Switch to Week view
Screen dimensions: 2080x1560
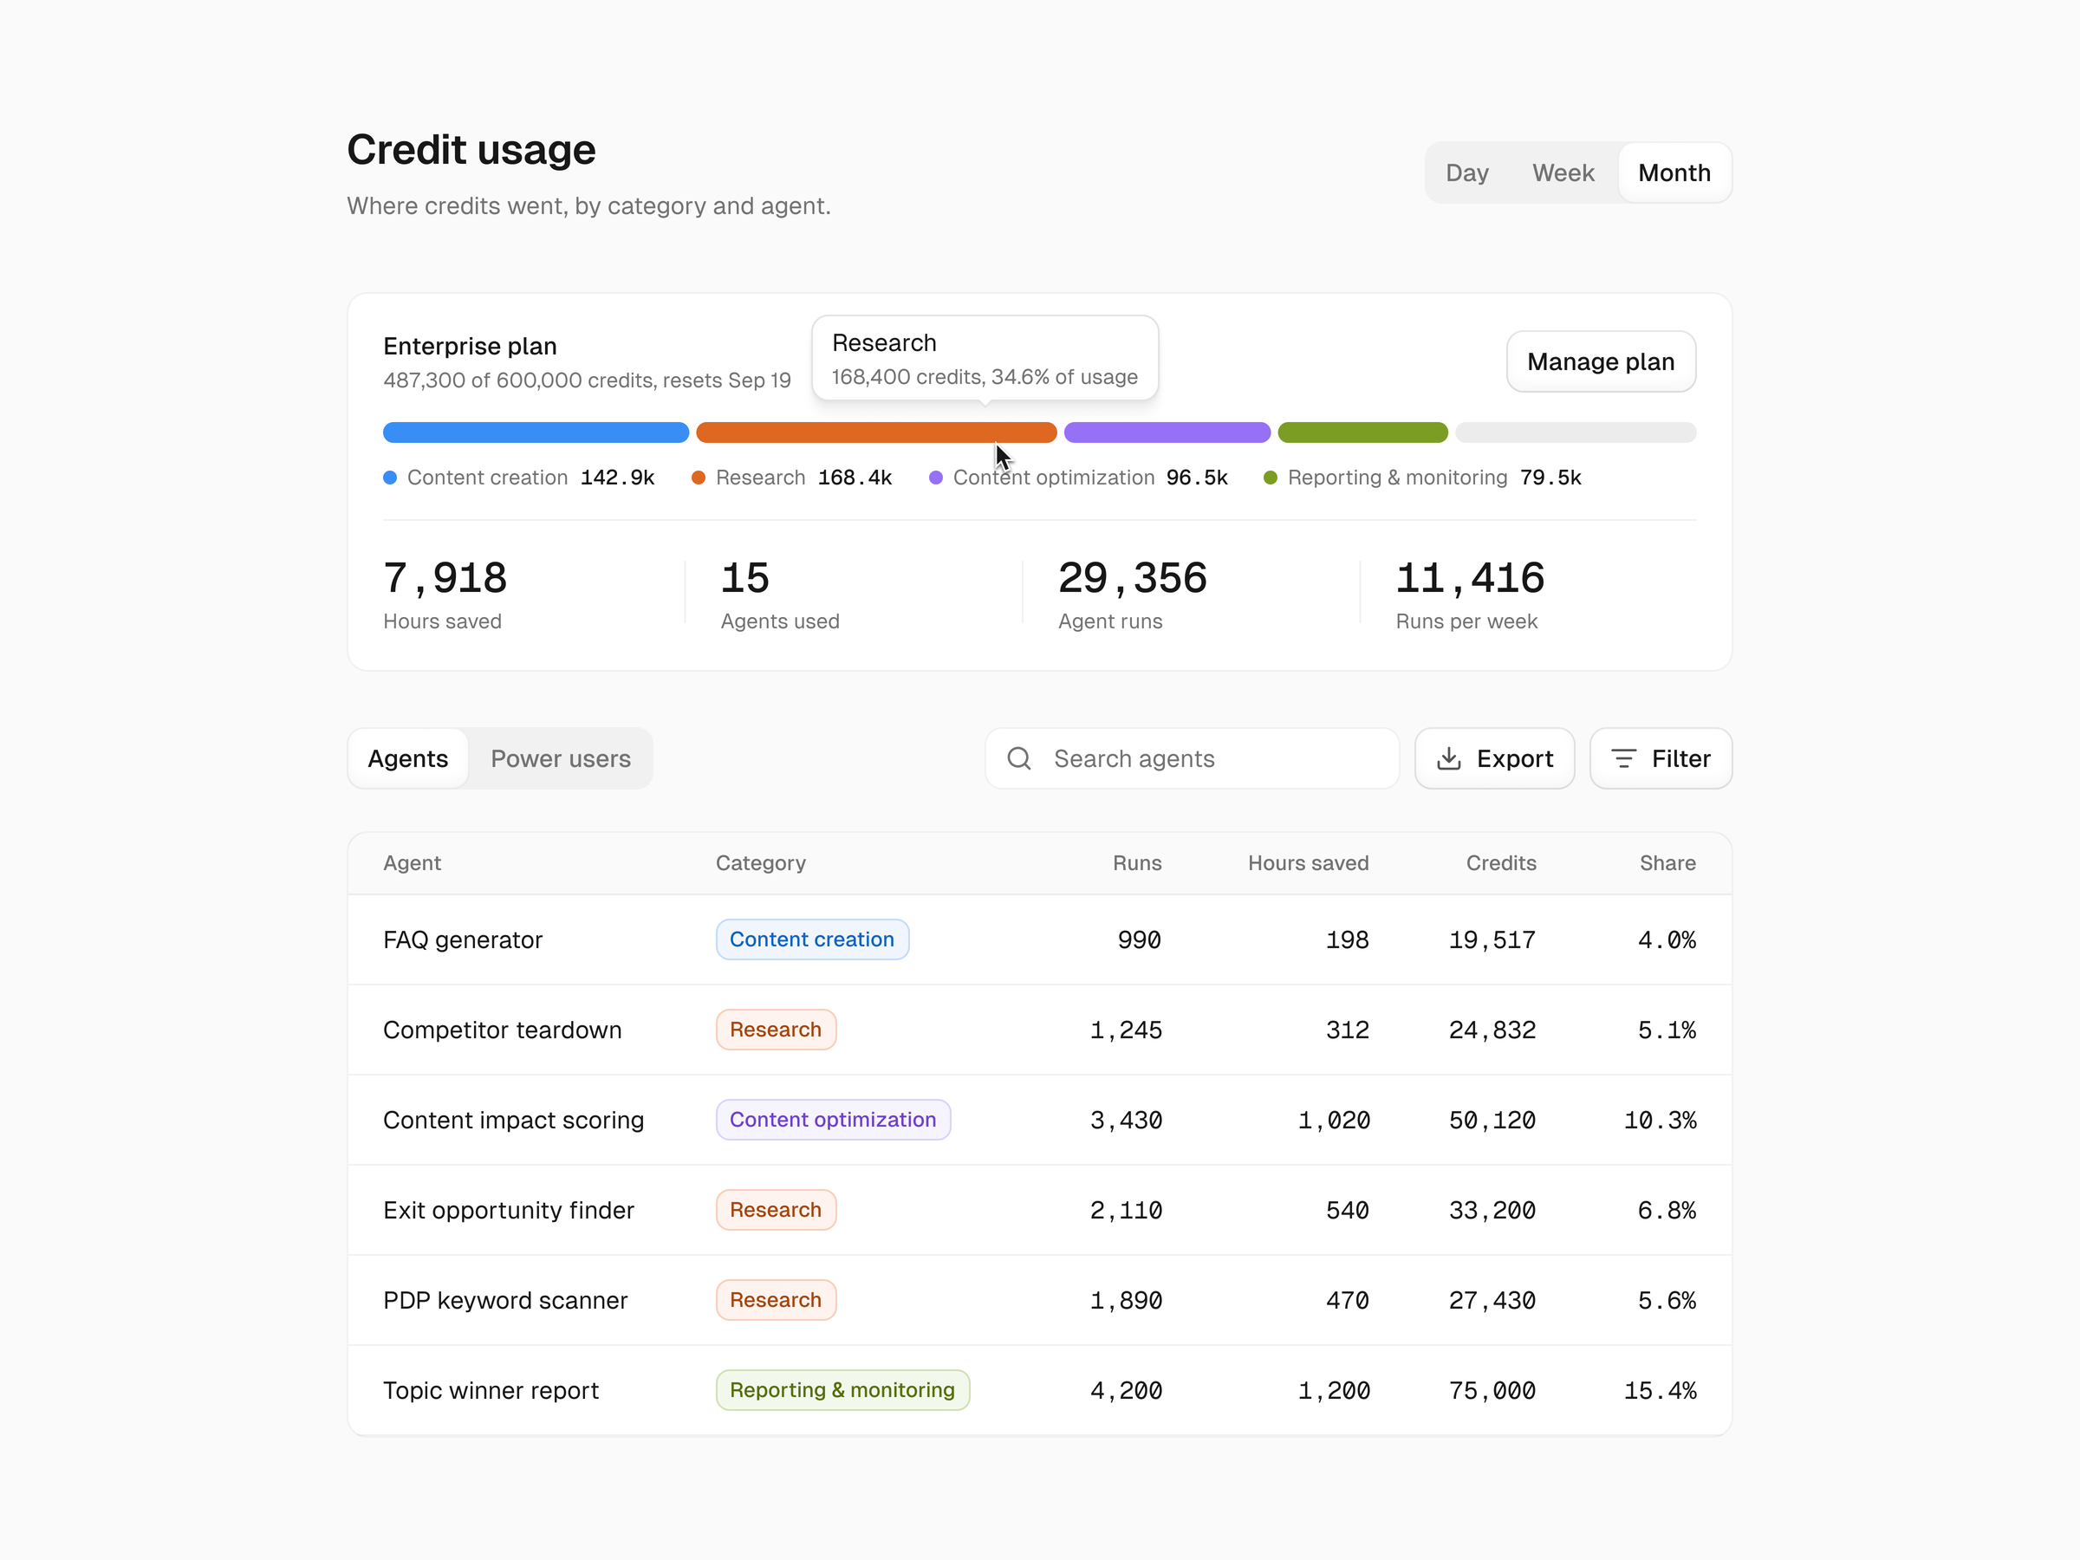click(1563, 173)
